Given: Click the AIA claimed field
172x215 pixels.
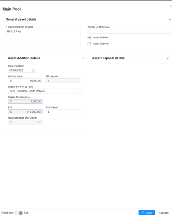Looking at the screenshot, I should [x=63, y=81].
